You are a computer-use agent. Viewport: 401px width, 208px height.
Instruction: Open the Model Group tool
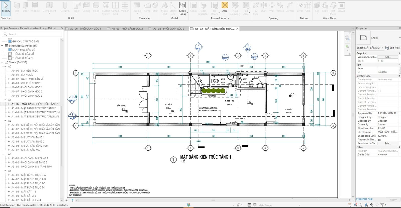coord(183,9)
